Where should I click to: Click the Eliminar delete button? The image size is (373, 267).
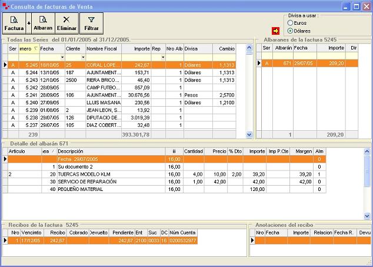66,24
